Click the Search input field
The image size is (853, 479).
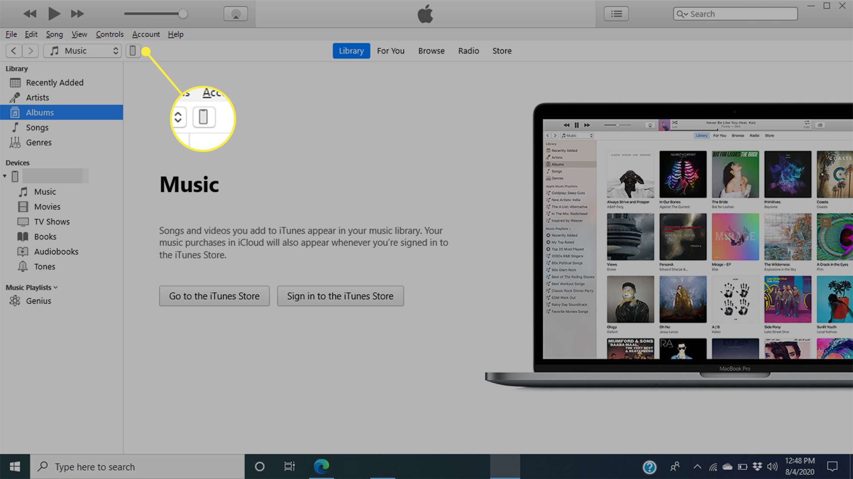point(735,14)
